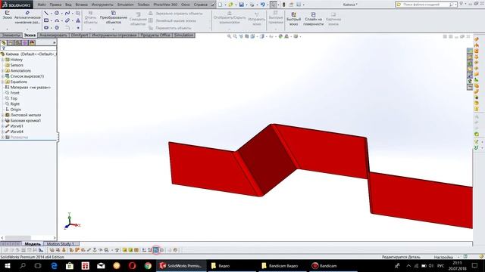Open FeatureManager design tree tab icon
Image resolution: width=485 pixels, height=272 pixels.
point(4,43)
